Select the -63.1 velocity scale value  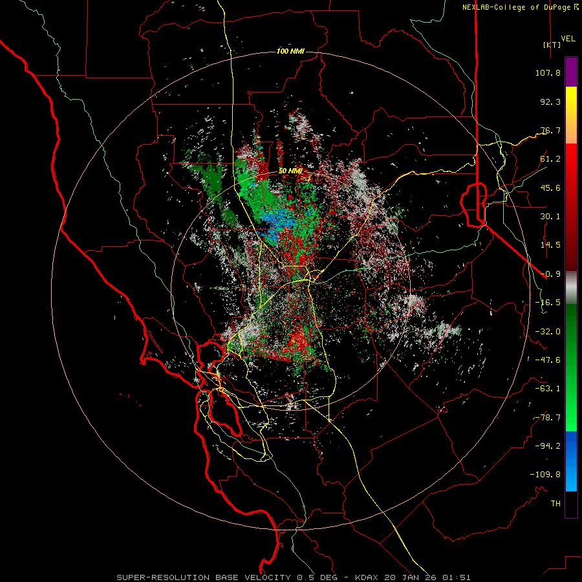[548, 389]
